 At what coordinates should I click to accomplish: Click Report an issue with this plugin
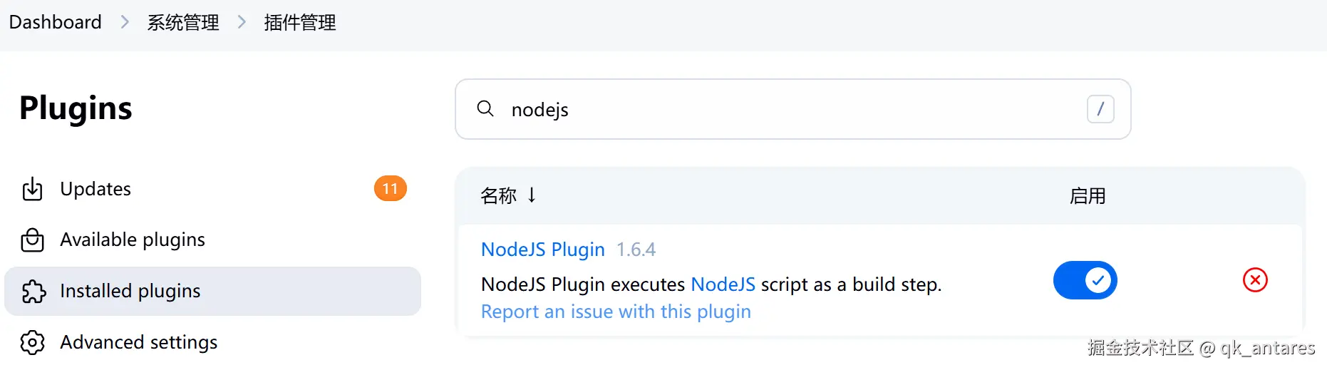616,312
